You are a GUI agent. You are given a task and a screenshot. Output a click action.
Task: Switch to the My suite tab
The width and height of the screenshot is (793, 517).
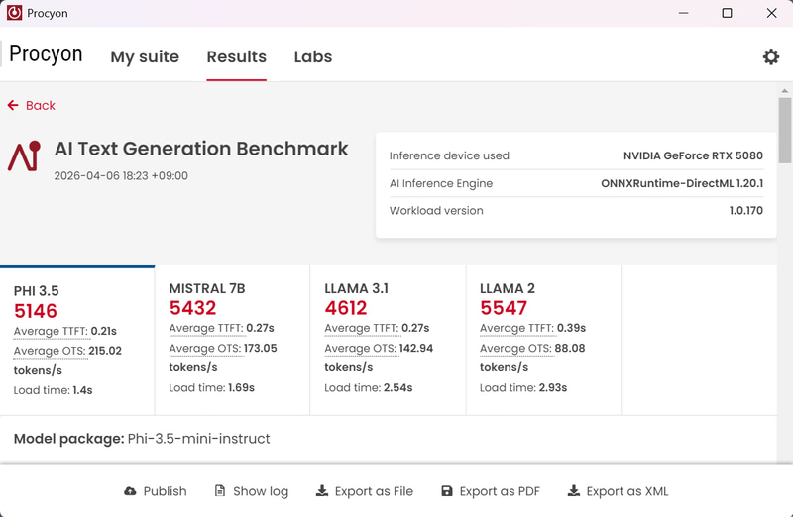pyautogui.click(x=145, y=57)
